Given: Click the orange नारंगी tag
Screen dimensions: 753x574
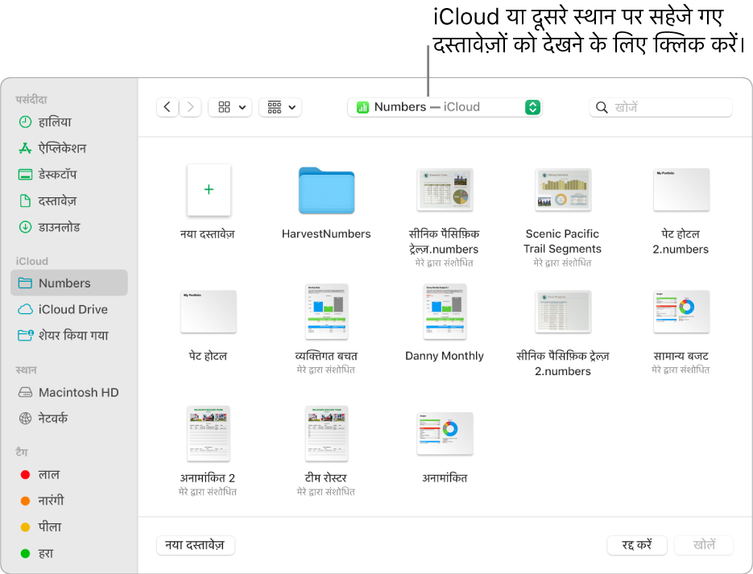Looking at the screenshot, I should [x=42, y=501].
